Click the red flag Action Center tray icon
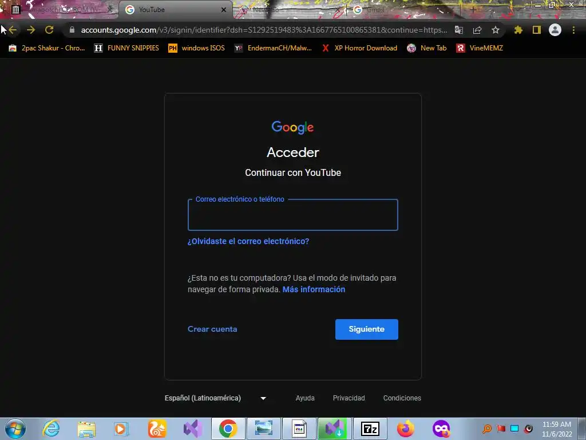 click(501, 429)
